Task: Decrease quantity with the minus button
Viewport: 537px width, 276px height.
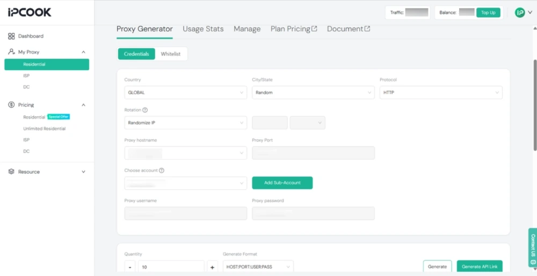Action: tap(130, 267)
